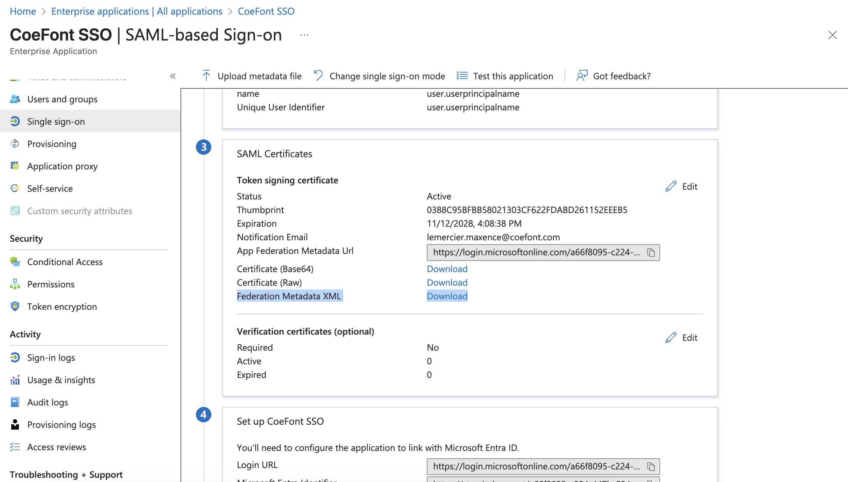Download Certificate (Raw)
The width and height of the screenshot is (848, 482).
coord(447,283)
